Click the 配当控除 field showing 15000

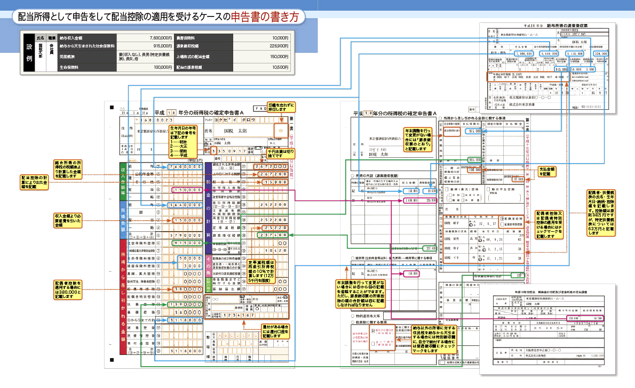click(275, 182)
